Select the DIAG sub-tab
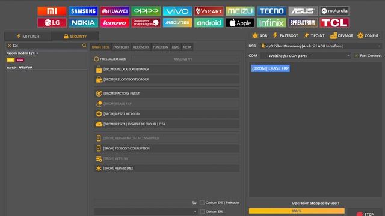Viewport: 385px width, 216px height. pyautogui.click(x=176, y=47)
